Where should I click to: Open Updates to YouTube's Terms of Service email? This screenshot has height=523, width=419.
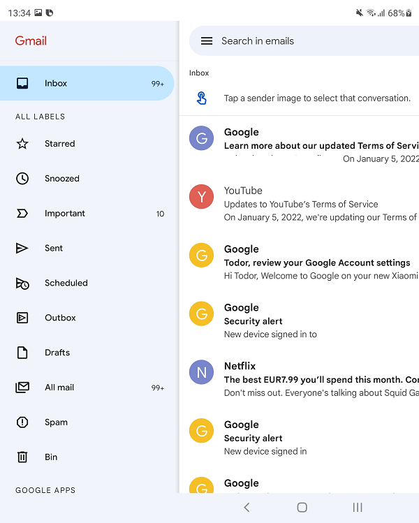coord(300,203)
